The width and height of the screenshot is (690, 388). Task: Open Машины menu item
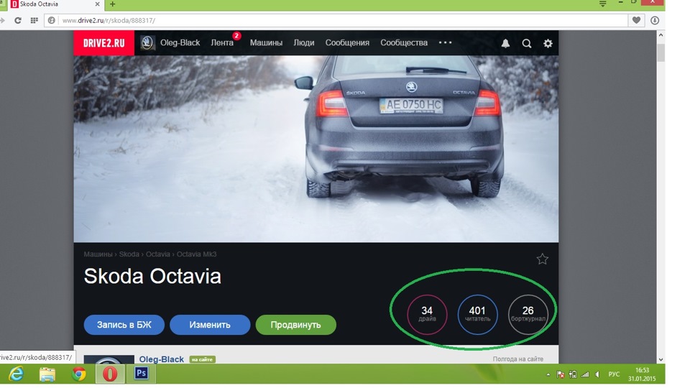[266, 42]
